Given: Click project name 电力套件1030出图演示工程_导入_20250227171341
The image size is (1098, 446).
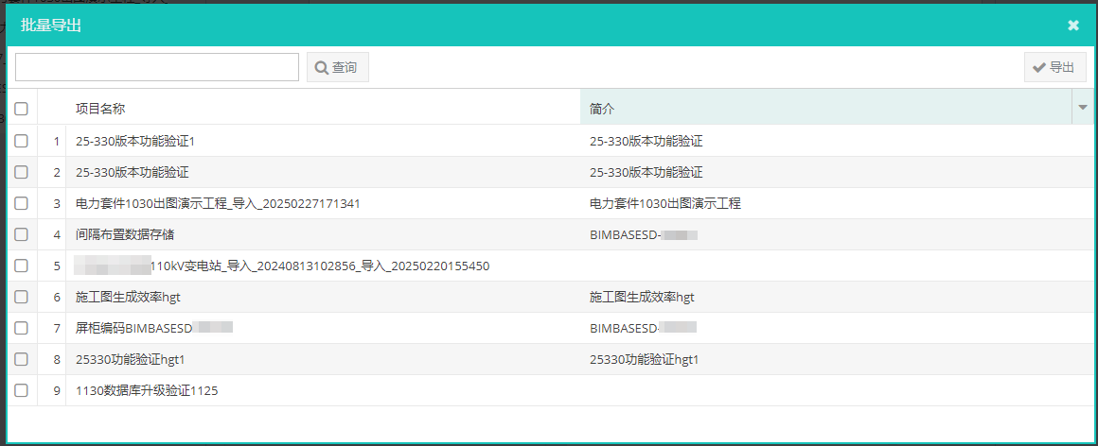Looking at the screenshot, I should tap(218, 203).
